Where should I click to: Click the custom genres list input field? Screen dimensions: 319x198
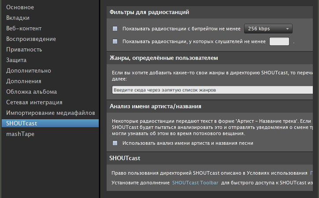click(212, 90)
